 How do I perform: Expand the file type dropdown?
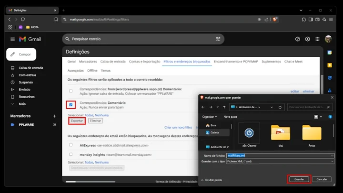coord(332,162)
